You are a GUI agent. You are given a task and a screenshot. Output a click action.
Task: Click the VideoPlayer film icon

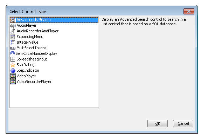coord(13,76)
